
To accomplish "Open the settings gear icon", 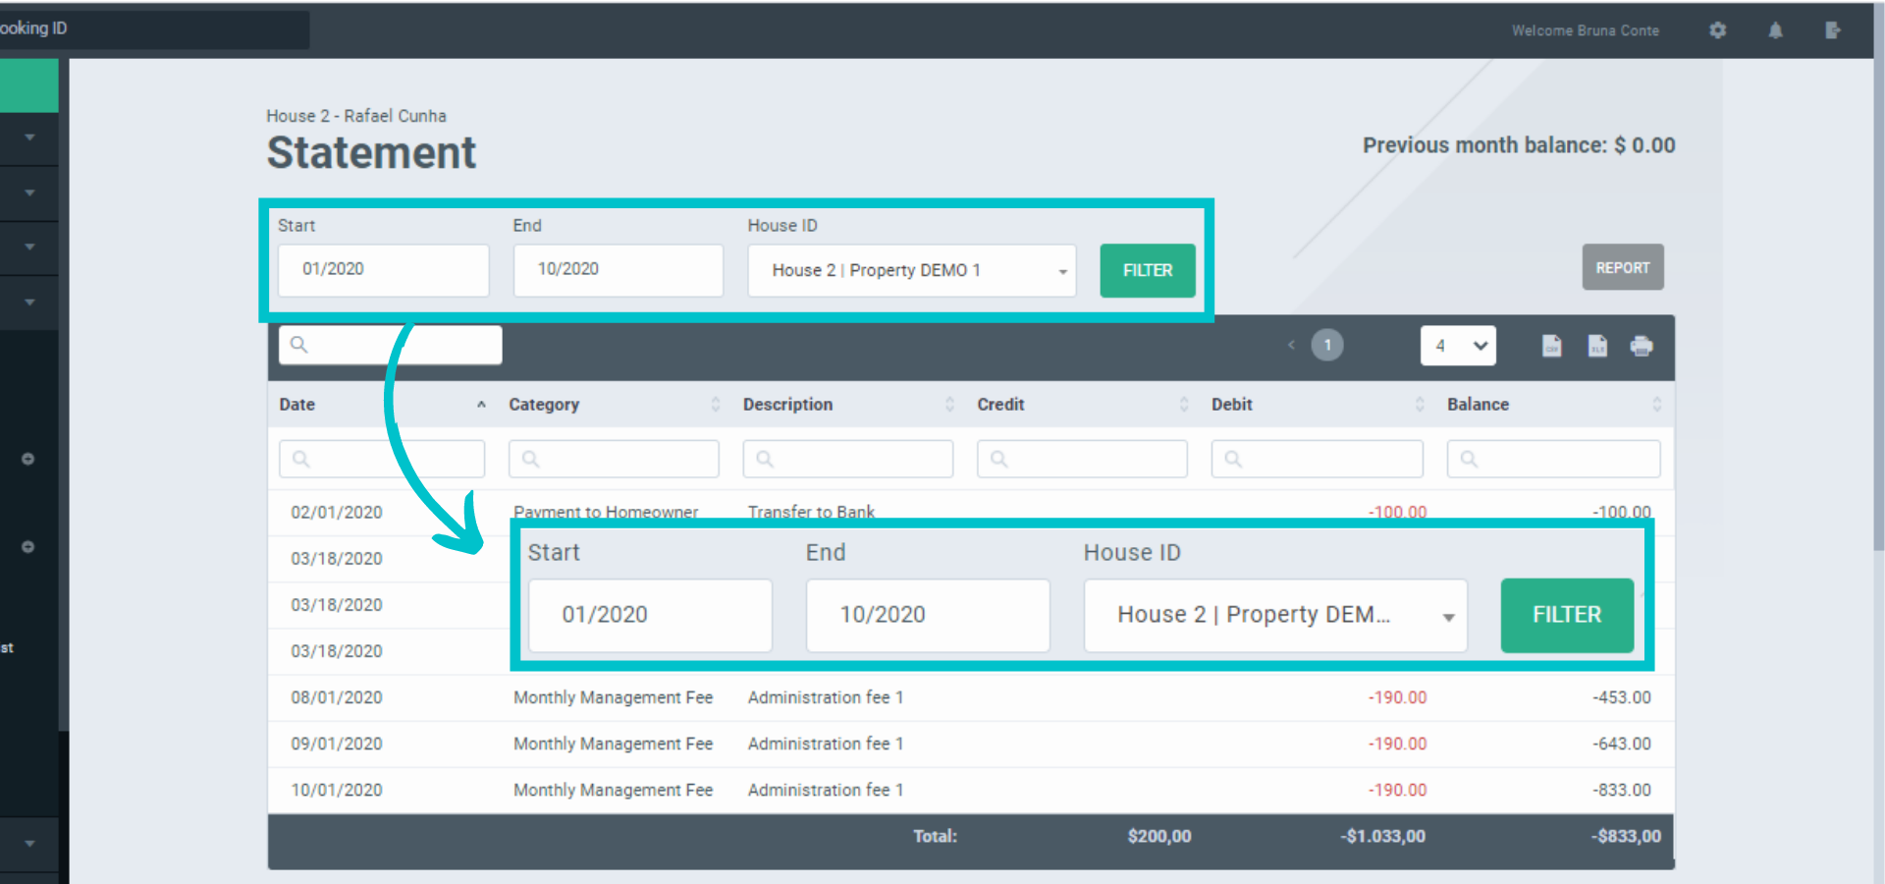I will 1717,30.
